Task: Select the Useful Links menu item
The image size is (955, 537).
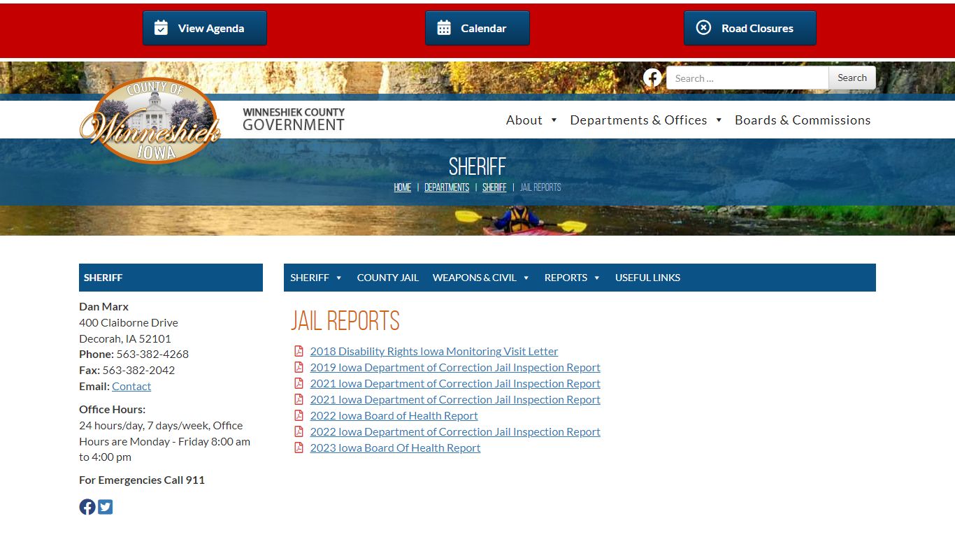Action: [647, 278]
